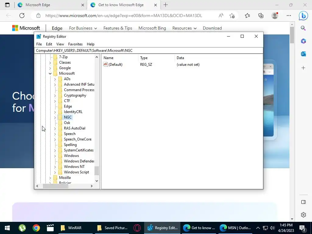Expand the Windows NT registry key

tap(55, 167)
